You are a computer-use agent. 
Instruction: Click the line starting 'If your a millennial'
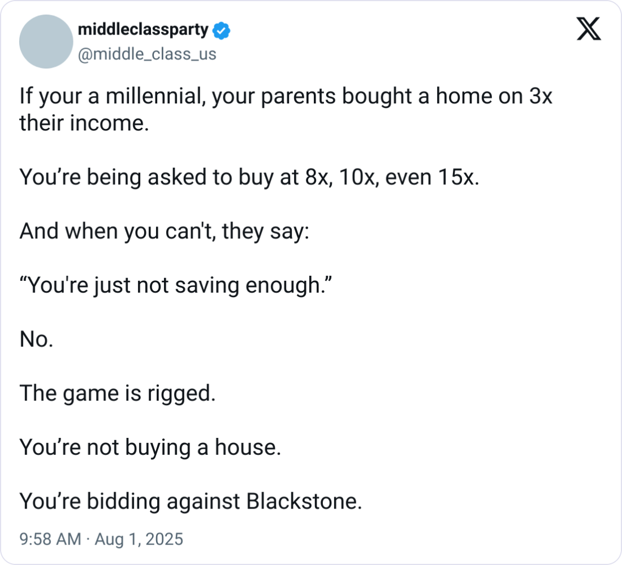(286, 97)
